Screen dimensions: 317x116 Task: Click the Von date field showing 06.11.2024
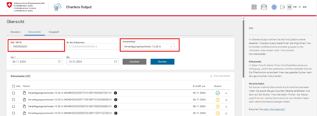(x=37, y=62)
